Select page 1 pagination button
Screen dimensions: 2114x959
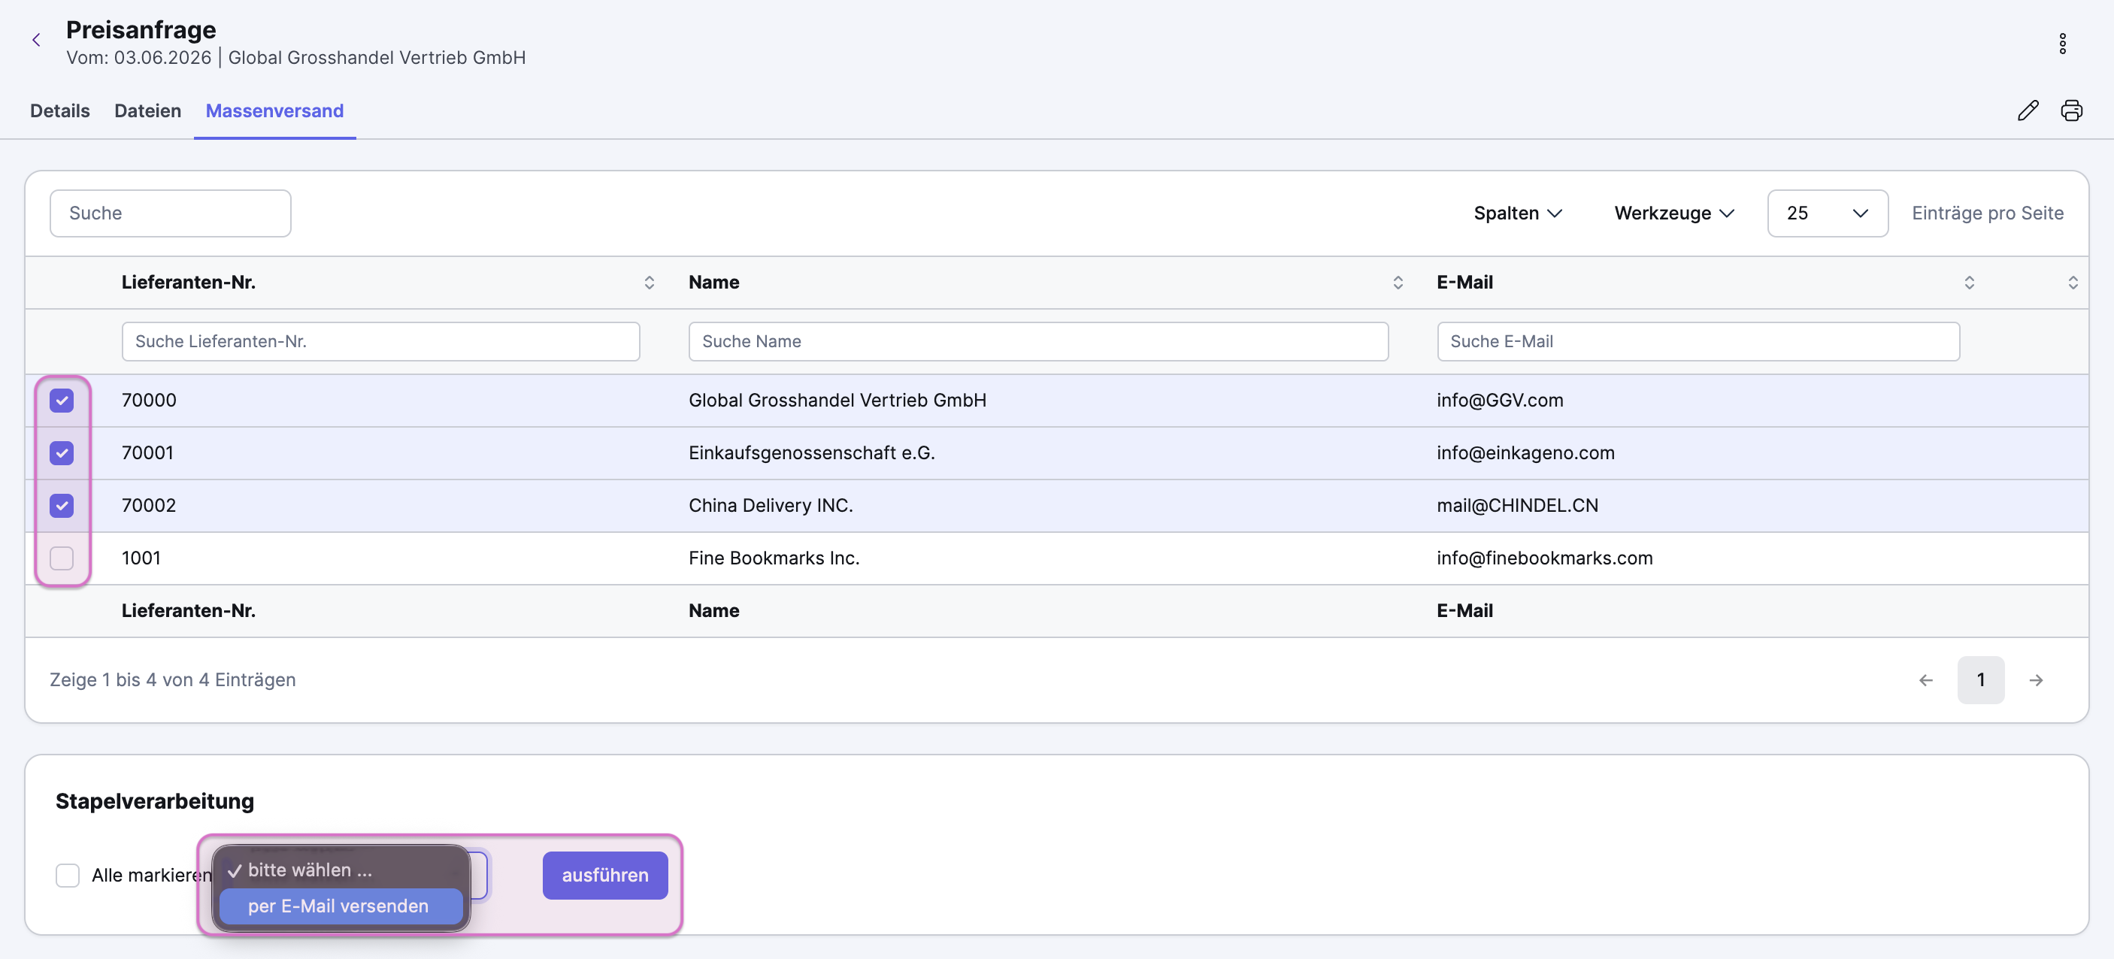point(1979,679)
